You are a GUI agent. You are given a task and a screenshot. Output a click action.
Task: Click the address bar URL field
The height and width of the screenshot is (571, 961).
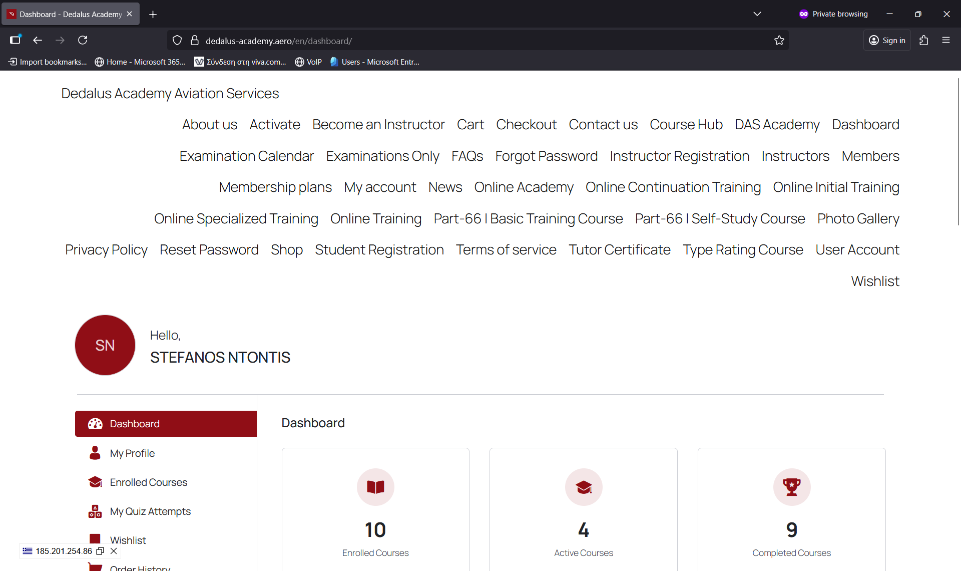[450, 41]
